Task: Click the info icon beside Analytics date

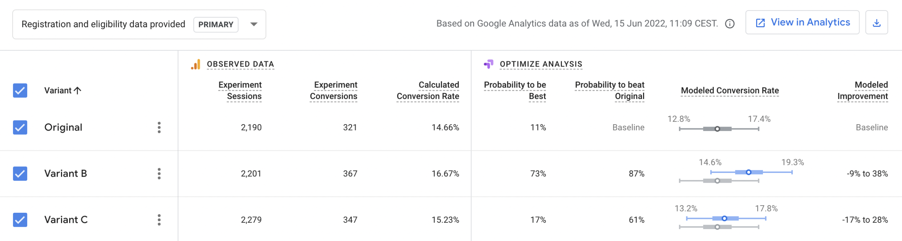Action: [730, 24]
